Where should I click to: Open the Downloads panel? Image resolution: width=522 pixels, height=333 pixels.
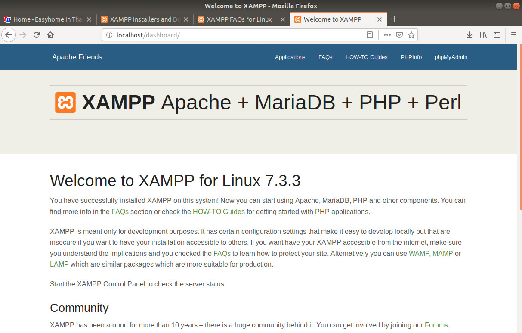coord(469,35)
